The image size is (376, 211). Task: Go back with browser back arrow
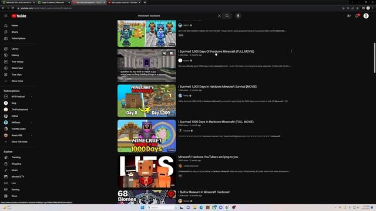coord(3,8)
